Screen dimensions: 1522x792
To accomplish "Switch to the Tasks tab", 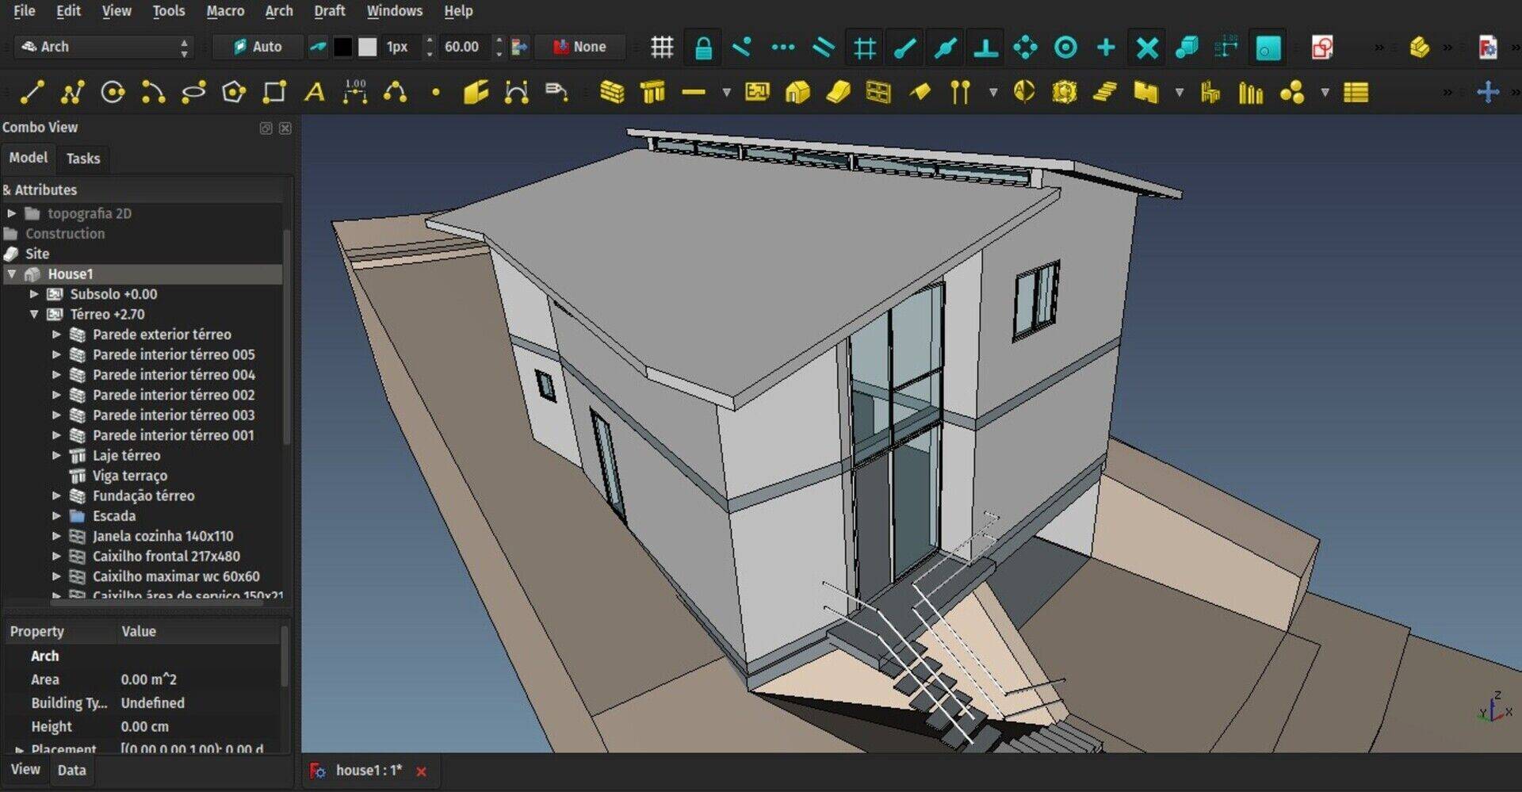I will point(83,159).
